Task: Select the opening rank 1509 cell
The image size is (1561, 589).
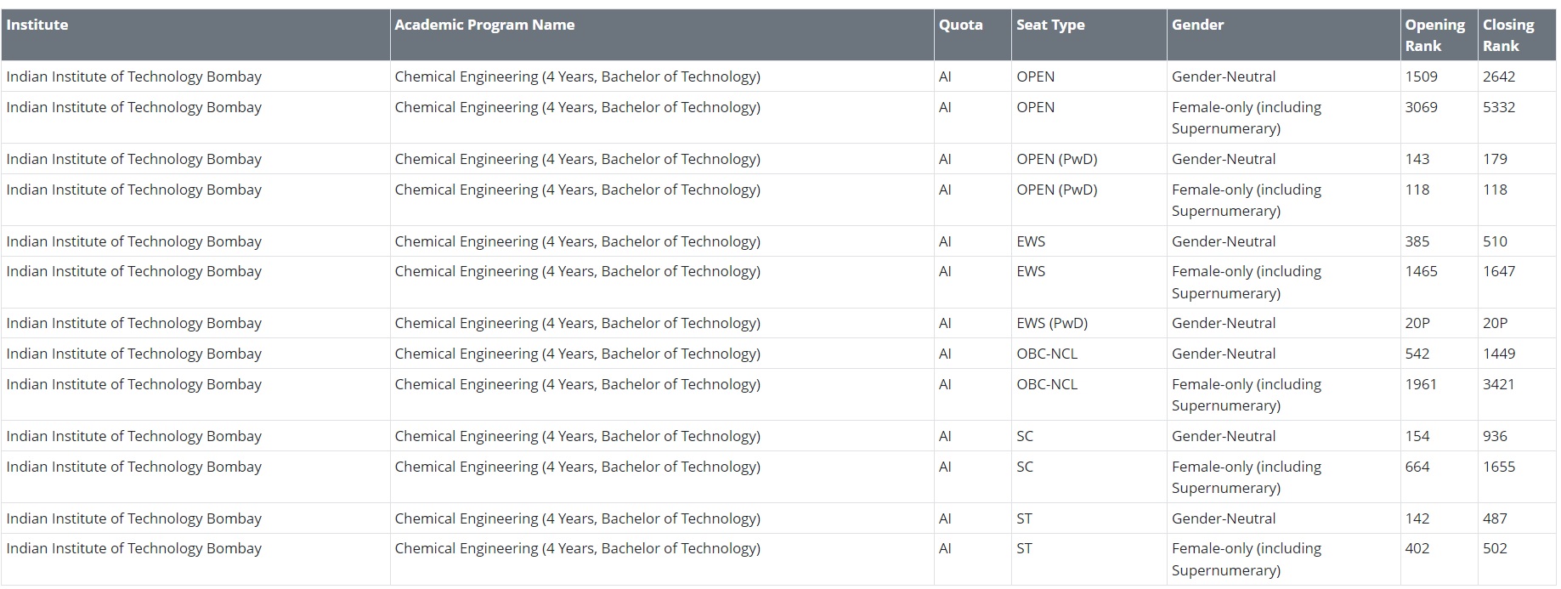Action: [x=1421, y=76]
